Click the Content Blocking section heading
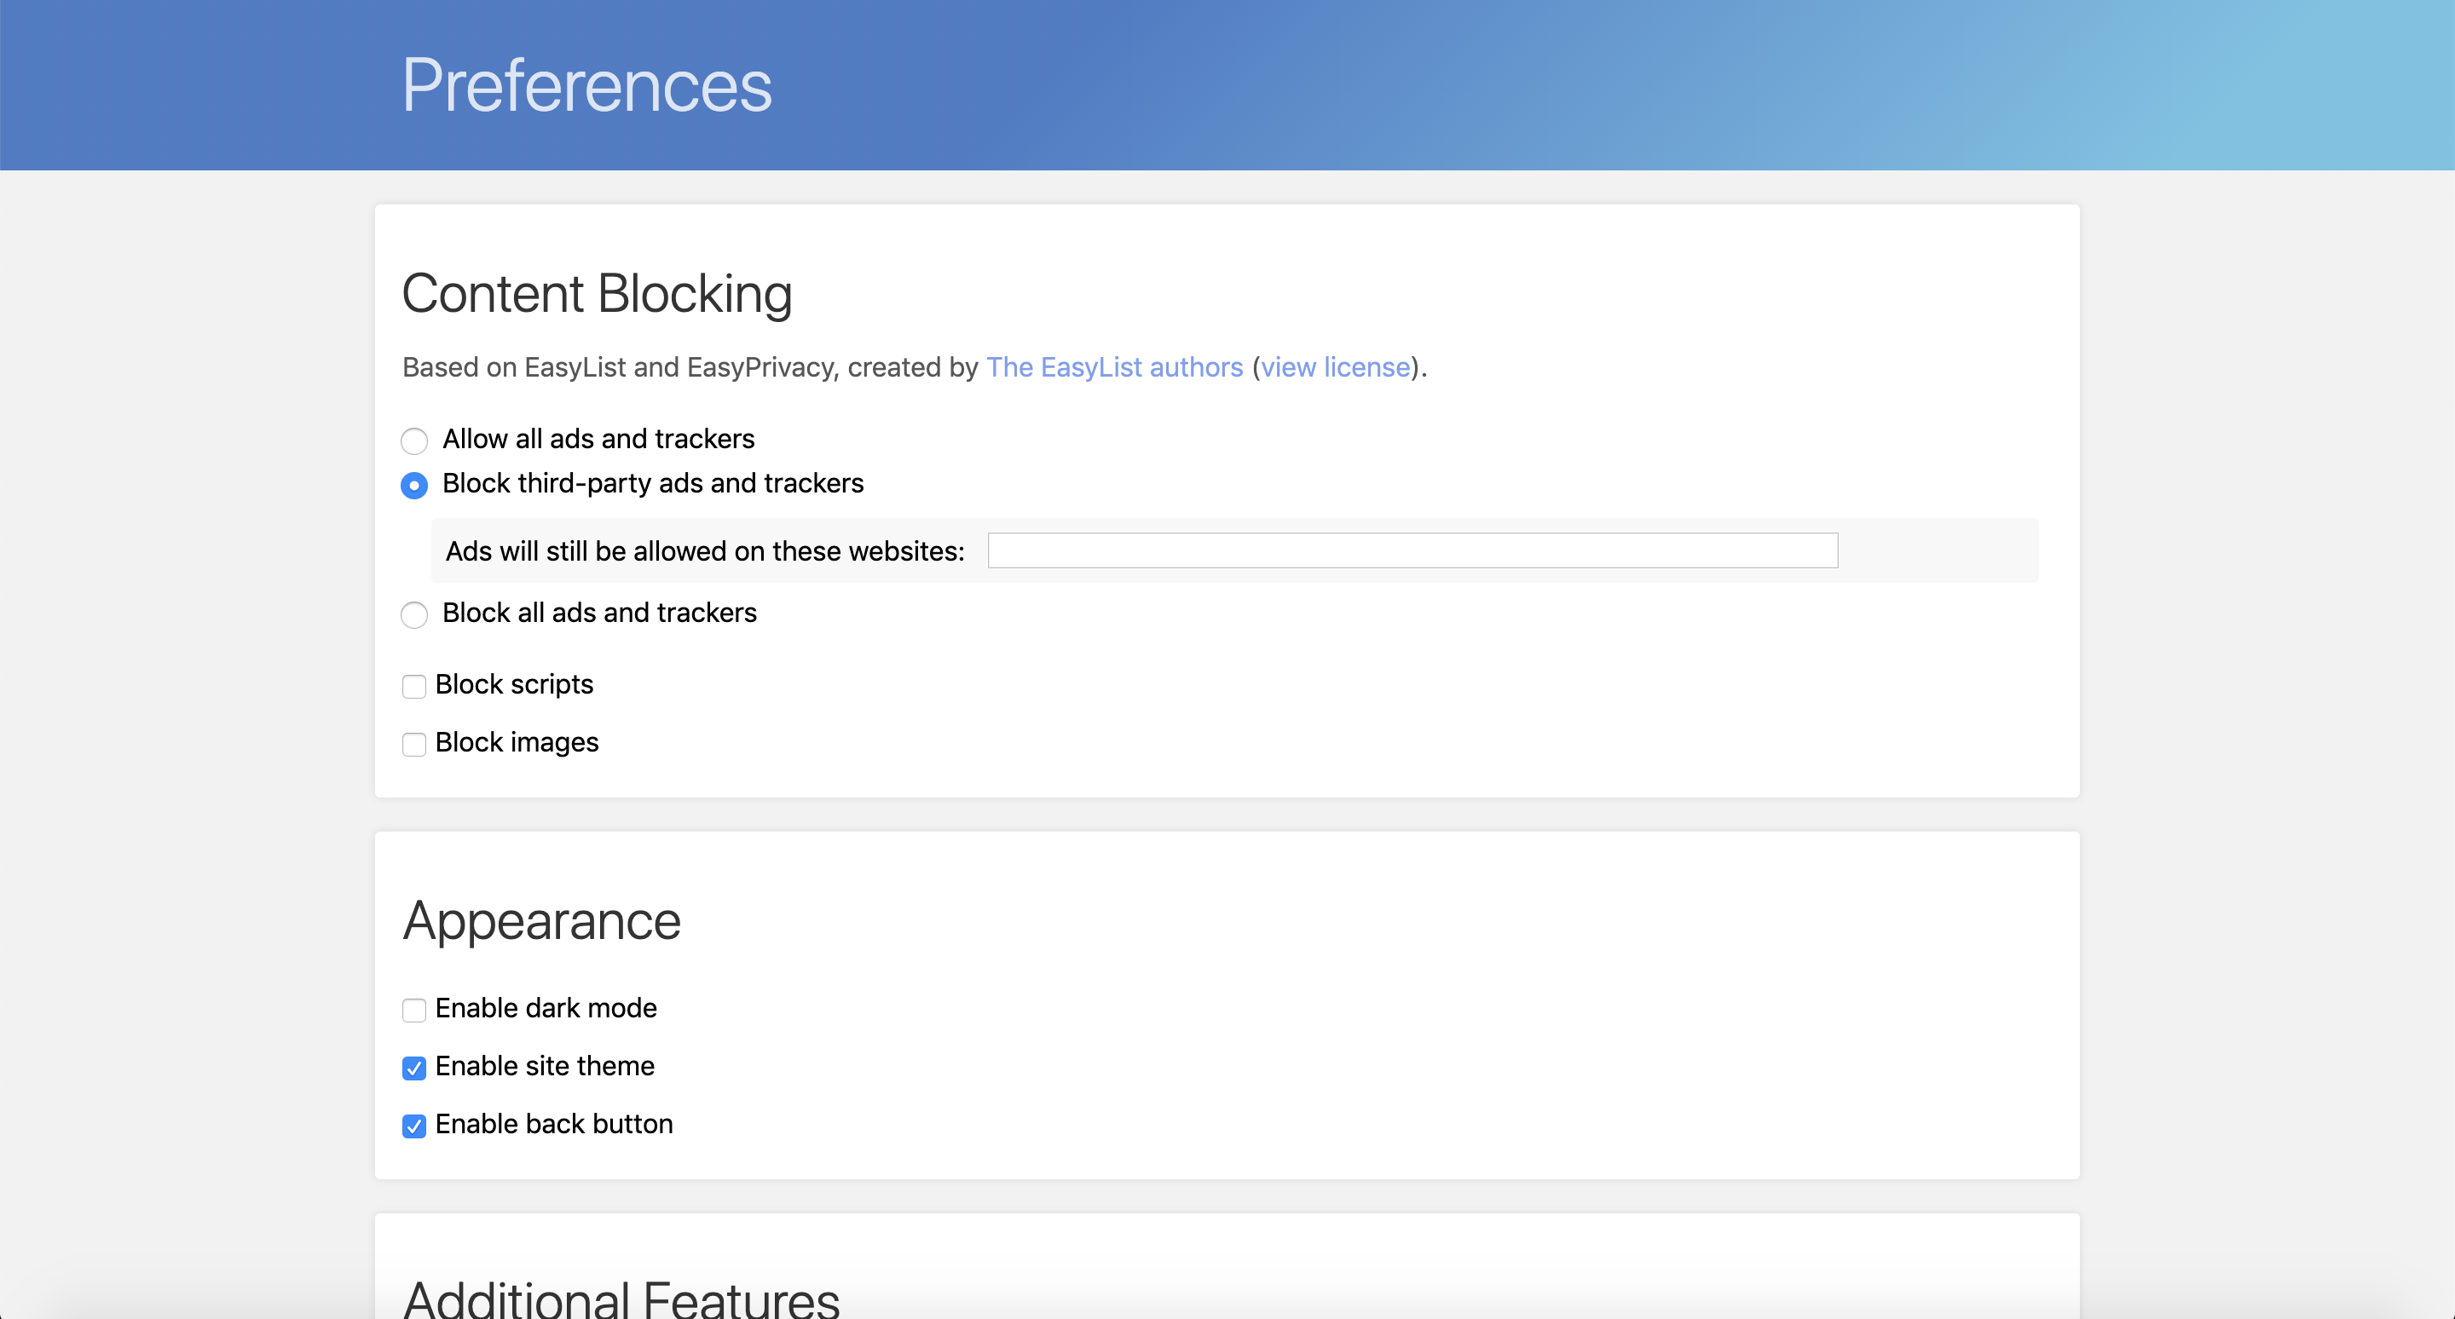 click(598, 293)
